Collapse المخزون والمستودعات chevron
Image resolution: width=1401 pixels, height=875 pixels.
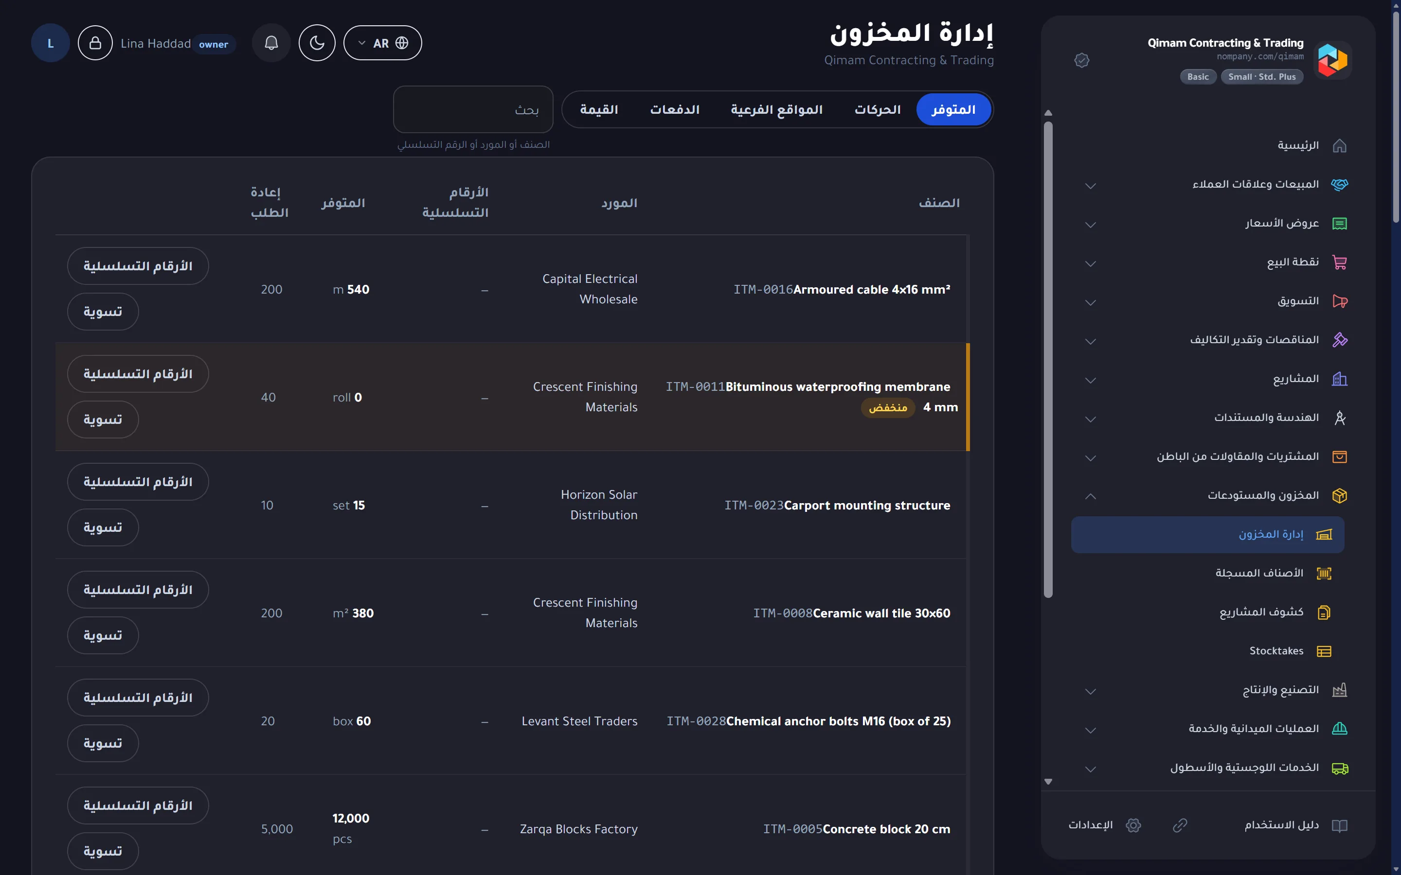click(x=1090, y=496)
